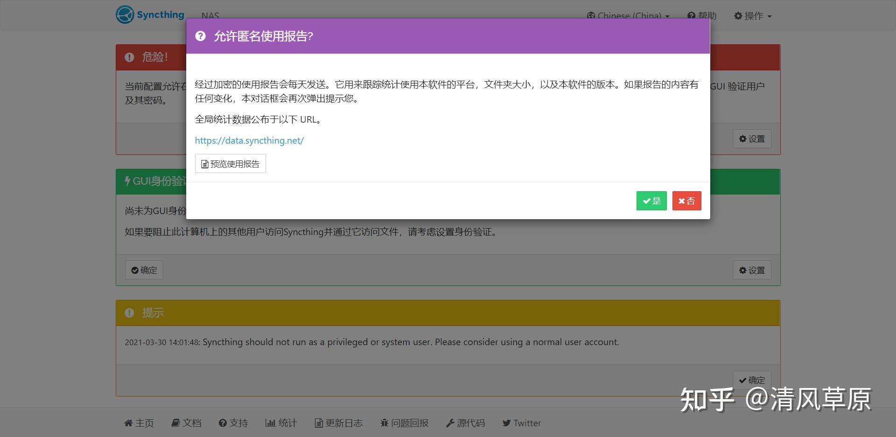The image size is (896, 437).
Task: Click the bar chart icon beside 统计
Action: 271,423
